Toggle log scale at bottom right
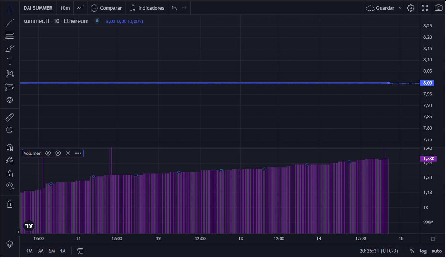 click(423, 251)
